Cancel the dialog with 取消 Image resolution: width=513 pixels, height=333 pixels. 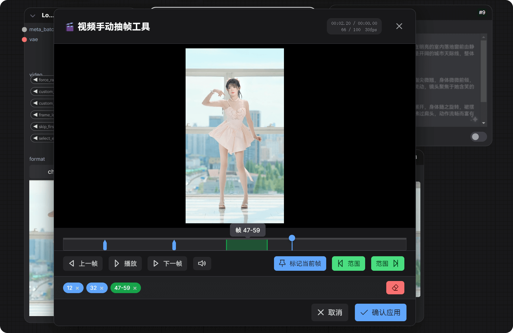pyautogui.click(x=330, y=312)
